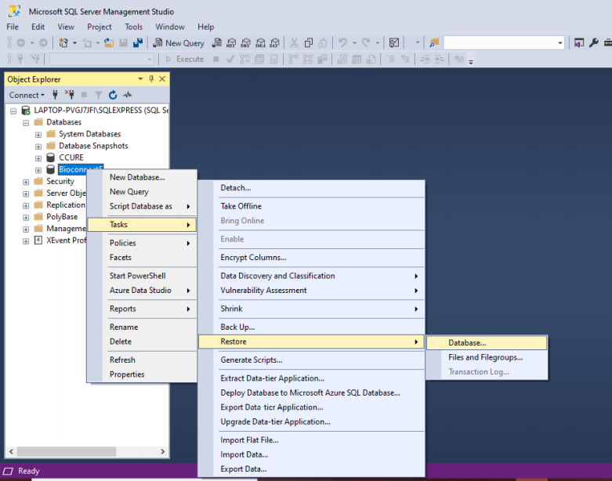This screenshot has width=612, height=481.
Task: Click Properties in the context menu
Action: (142, 374)
